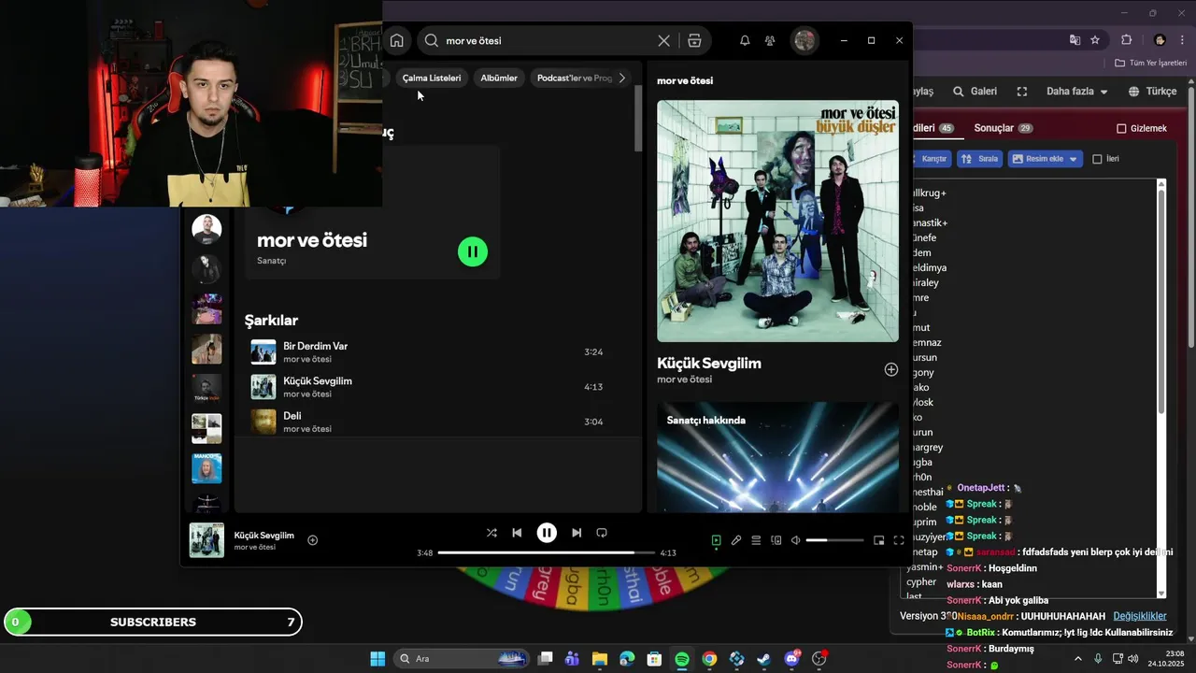This screenshot has width=1196, height=673.
Task: Open Discord from the taskbar
Action: (792, 659)
